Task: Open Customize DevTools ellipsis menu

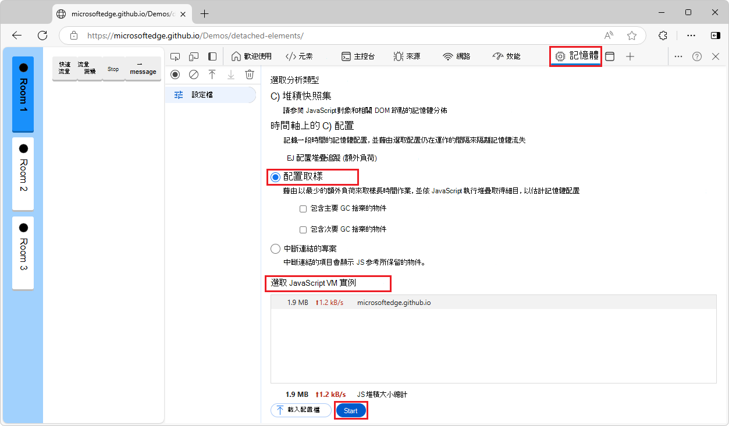Action: tap(678, 56)
